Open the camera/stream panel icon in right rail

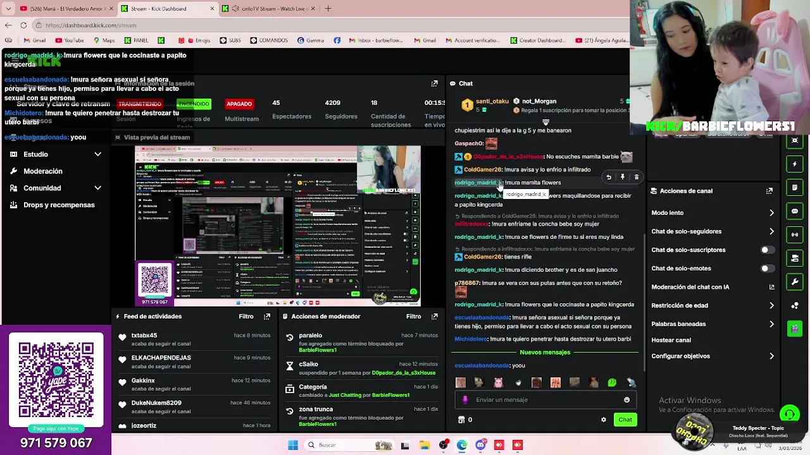(795, 258)
